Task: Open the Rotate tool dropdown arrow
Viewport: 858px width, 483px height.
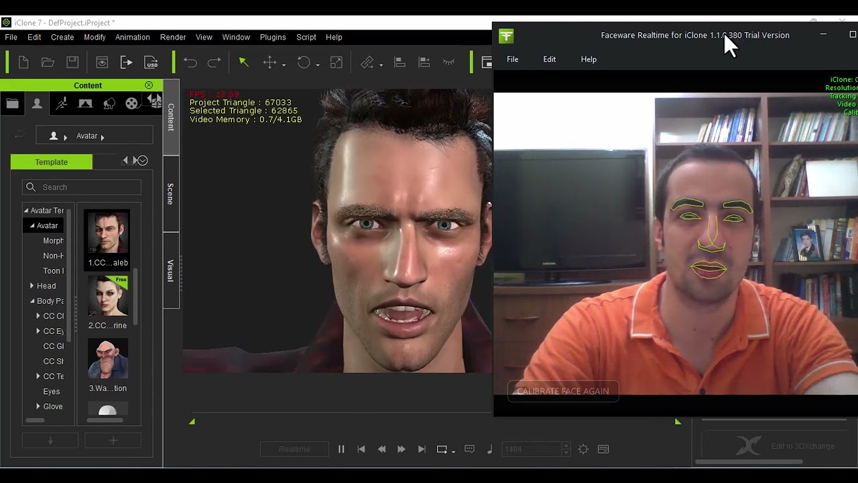Action: tap(317, 64)
